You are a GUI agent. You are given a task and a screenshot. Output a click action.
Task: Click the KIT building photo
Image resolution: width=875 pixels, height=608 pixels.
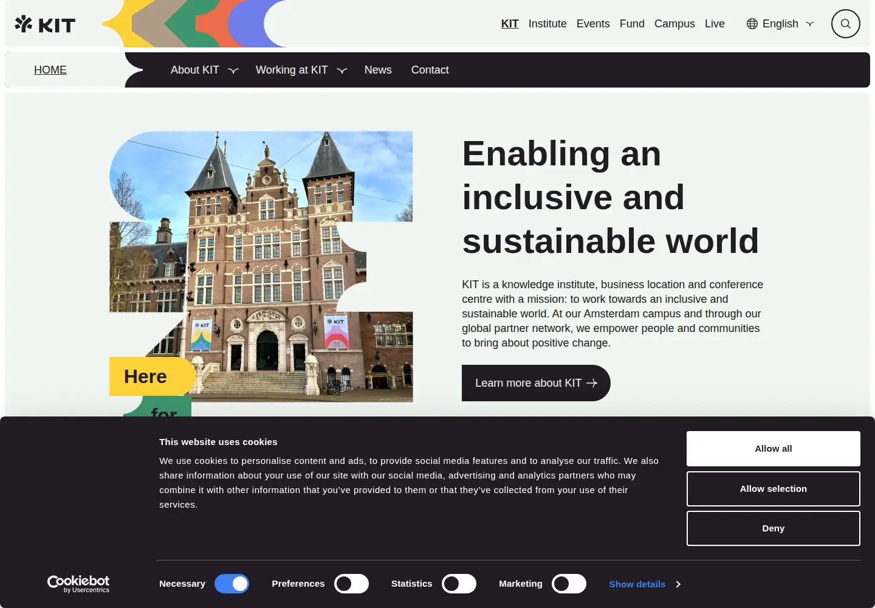tap(261, 266)
